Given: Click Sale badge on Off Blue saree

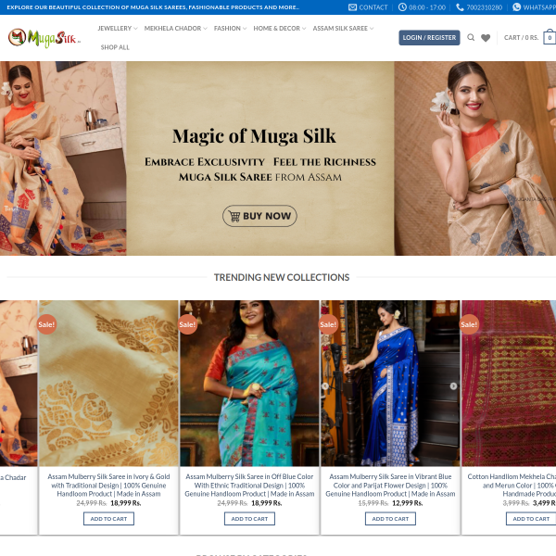Looking at the screenshot, I should 187,324.
